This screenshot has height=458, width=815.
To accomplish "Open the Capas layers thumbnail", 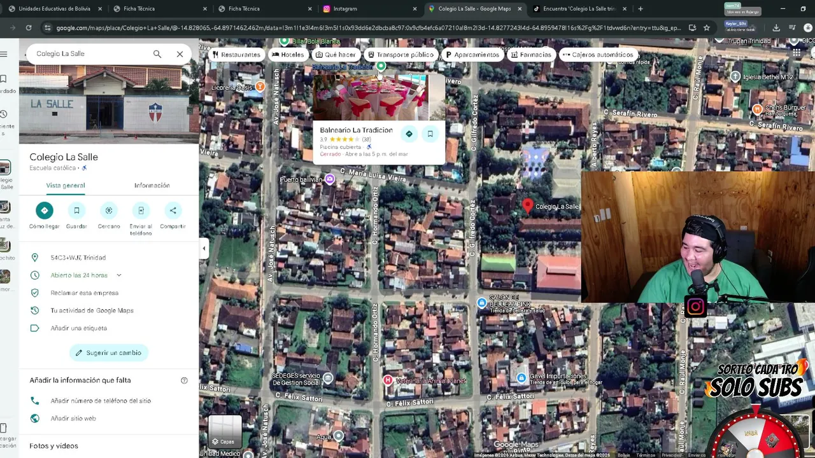I will (225, 433).
